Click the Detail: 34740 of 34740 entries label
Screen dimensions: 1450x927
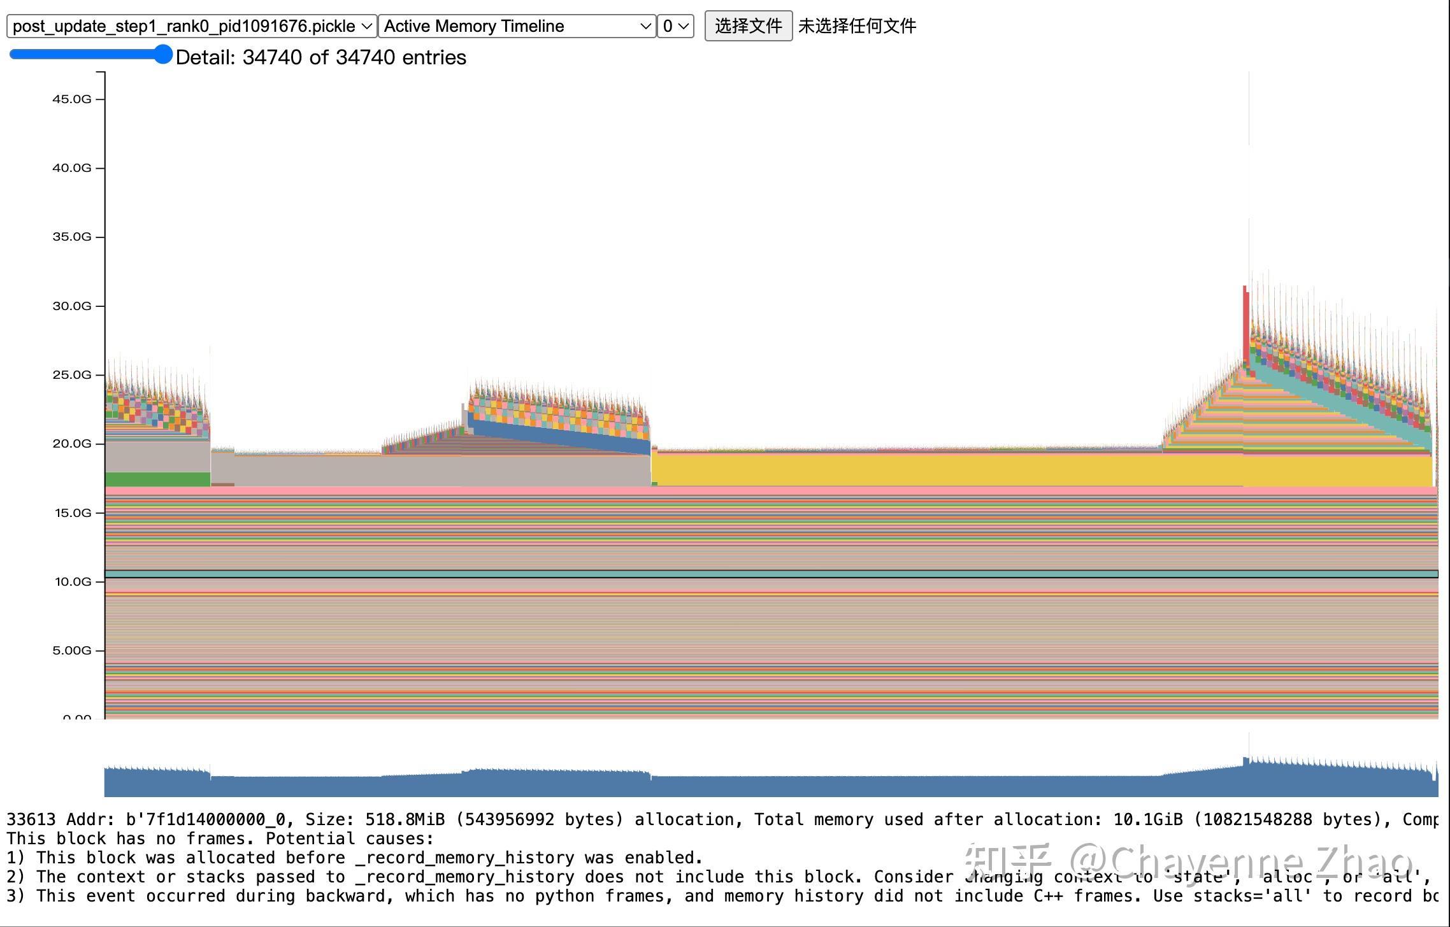(322, 57)
